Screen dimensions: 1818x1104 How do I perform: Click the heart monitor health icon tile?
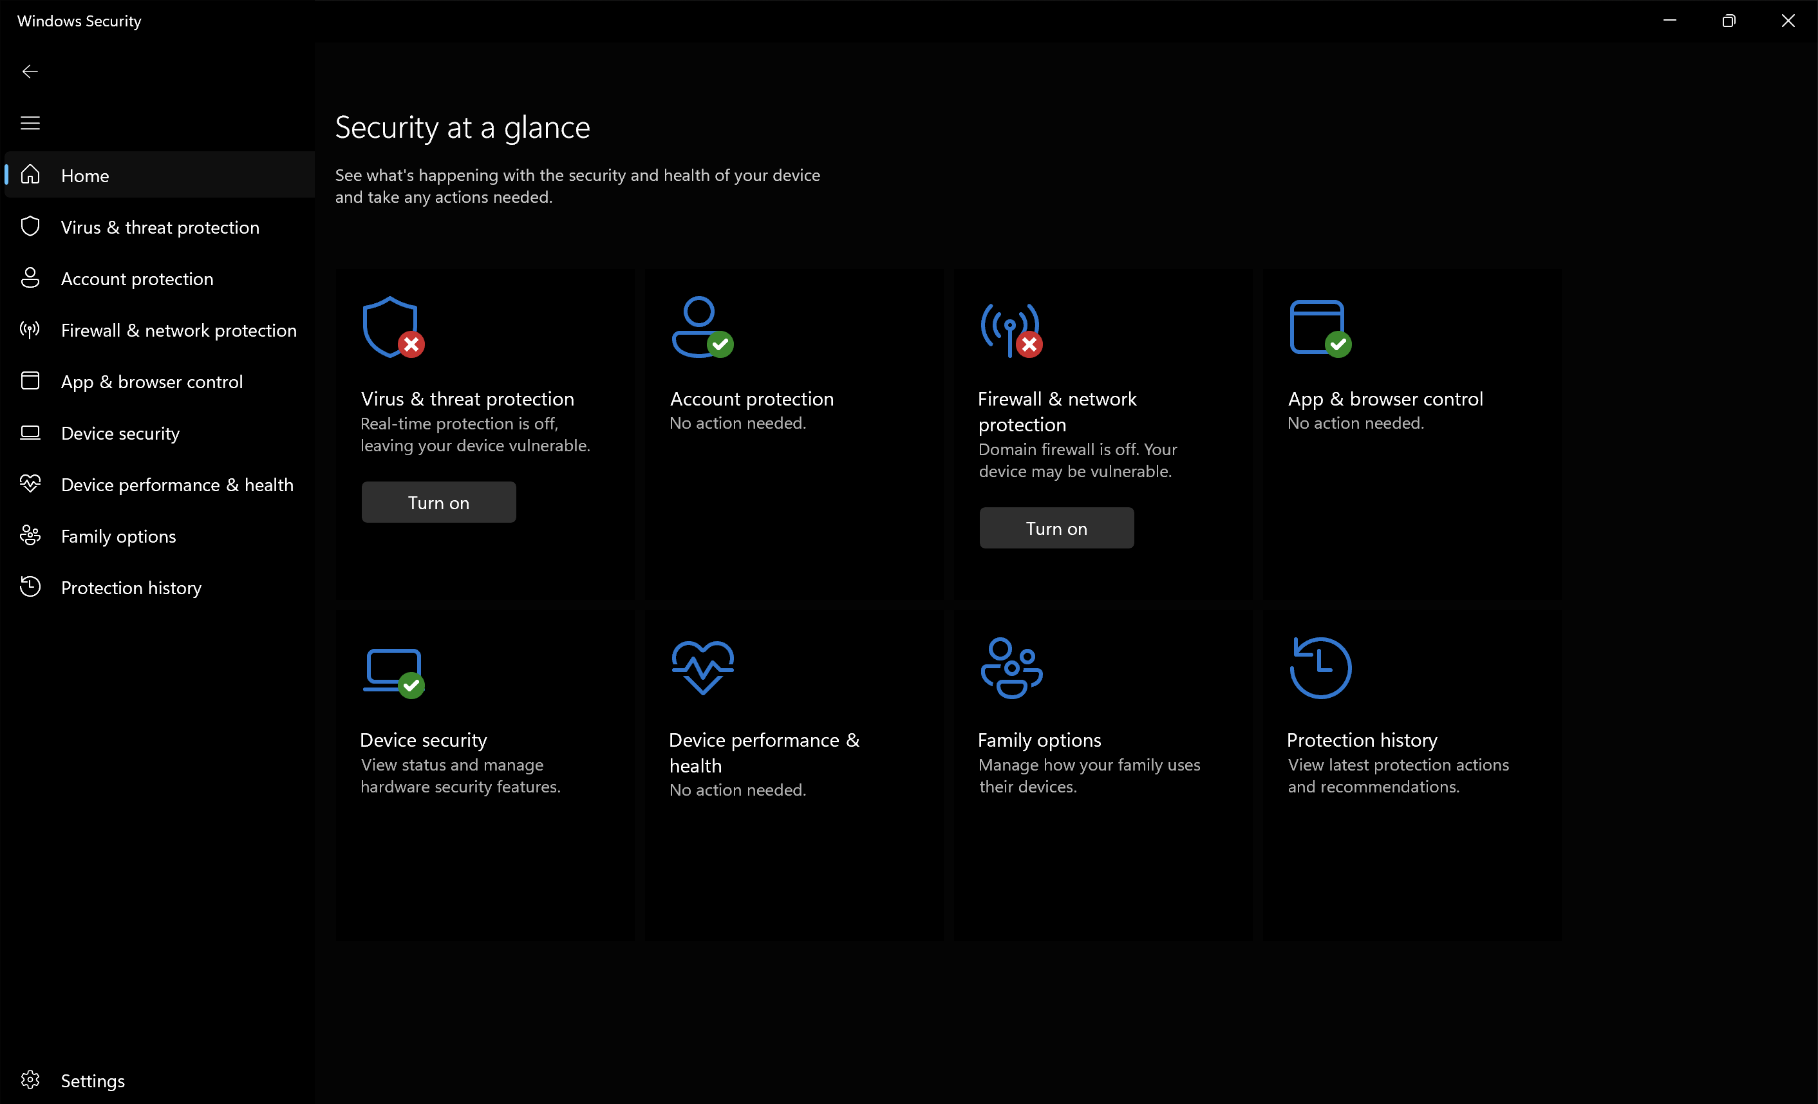702,668
